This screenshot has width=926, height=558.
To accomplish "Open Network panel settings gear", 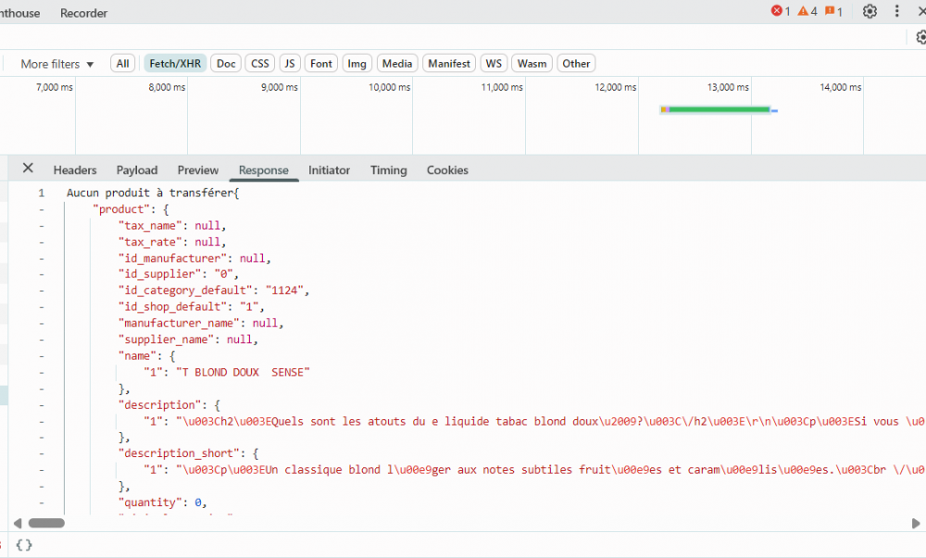I will click(x=920, y=38).
